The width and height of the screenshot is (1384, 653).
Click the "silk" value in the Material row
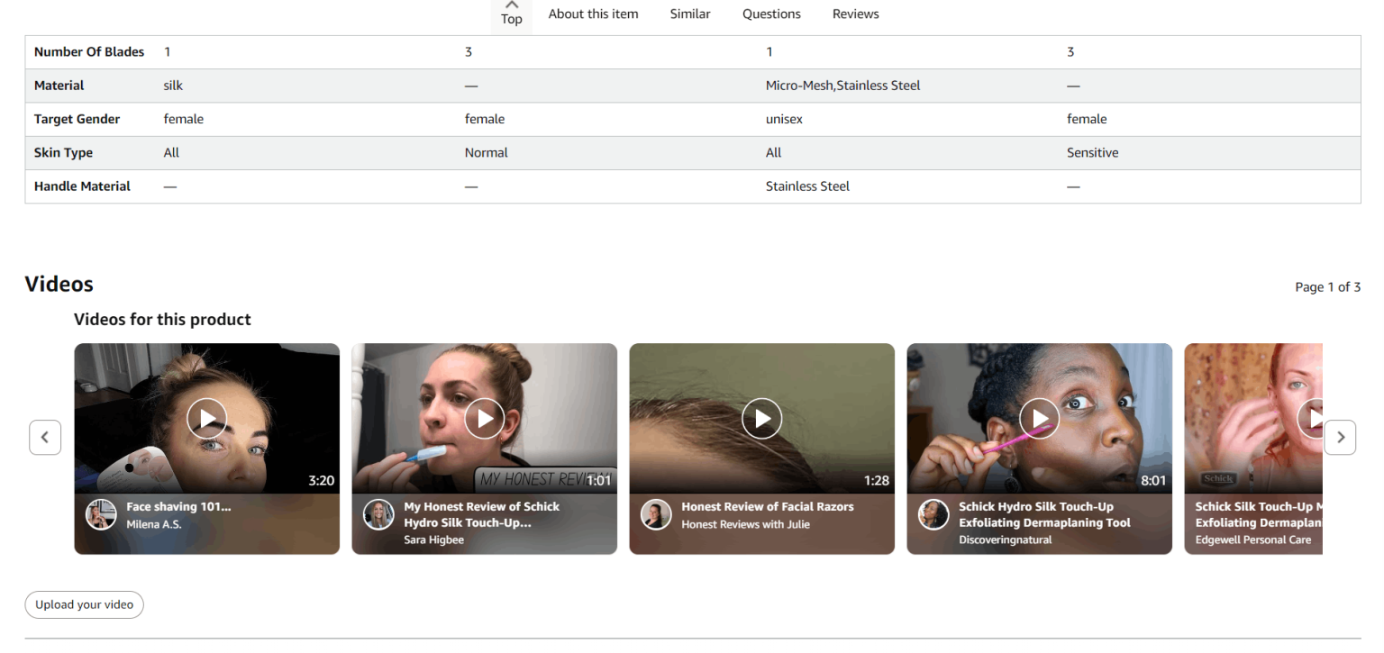tap(173, 86)
